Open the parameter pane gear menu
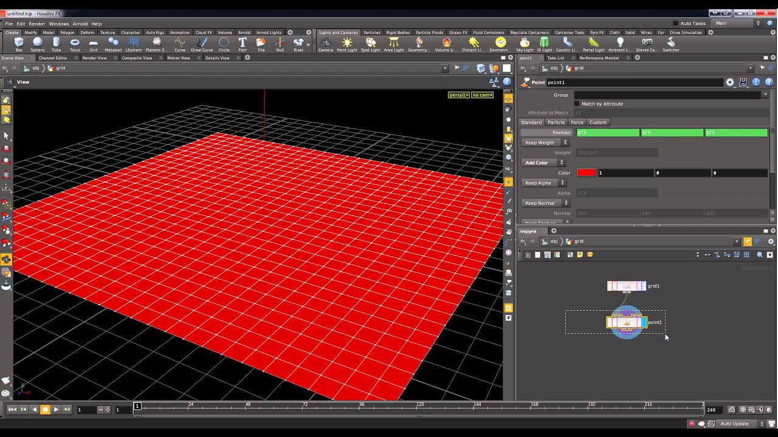Screen dimensions: 778x437 pyautogui.click(x=730, y=83)
